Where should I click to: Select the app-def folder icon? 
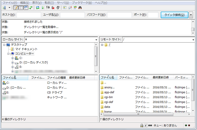102,92
